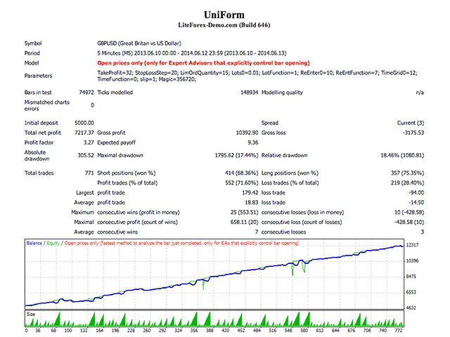Viewport: 450px width, 337px height.
Task: Click the Mismatched charts errors label
Action: click(47, 105)
